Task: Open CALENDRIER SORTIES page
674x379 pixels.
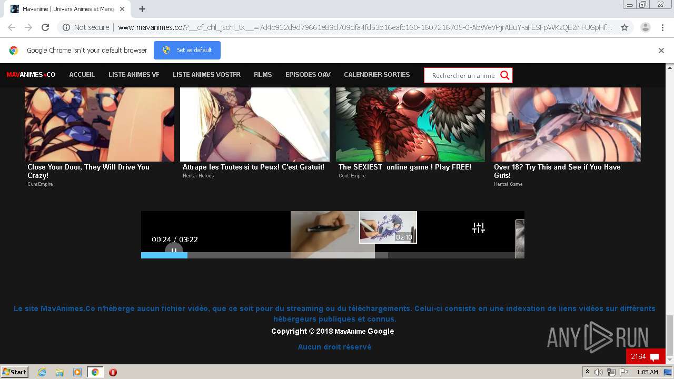Action: pos(376,75)
